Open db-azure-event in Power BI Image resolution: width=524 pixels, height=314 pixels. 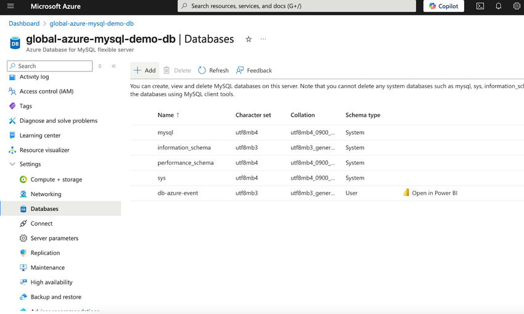(x=430, y=193)
